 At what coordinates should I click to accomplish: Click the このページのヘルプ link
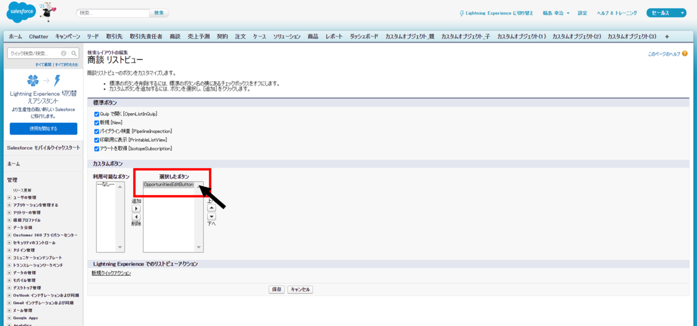pyautogui.click(x=664, y=54)
